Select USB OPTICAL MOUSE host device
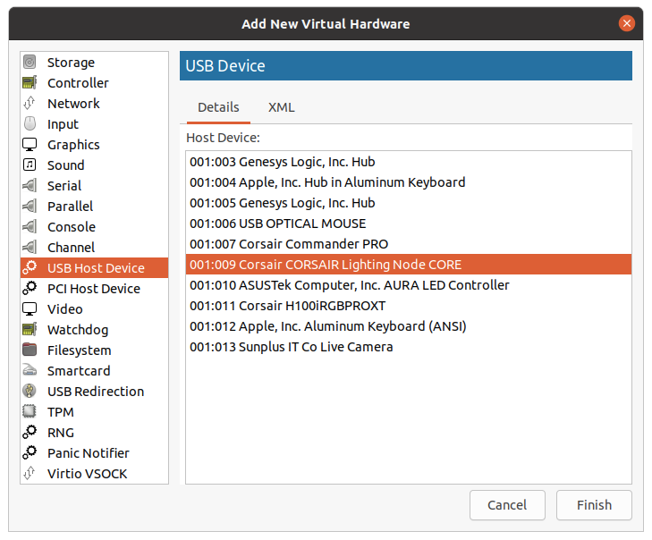Viewport: 652px width, 540px height. pyautogui.click(x=277, y=224)
